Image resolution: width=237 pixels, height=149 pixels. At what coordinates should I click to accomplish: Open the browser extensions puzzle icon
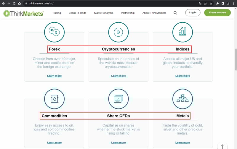pos(218,4)
